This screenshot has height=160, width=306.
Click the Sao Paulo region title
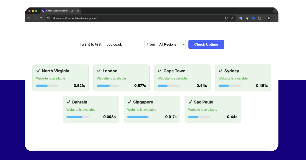click(x=204, y=102)
